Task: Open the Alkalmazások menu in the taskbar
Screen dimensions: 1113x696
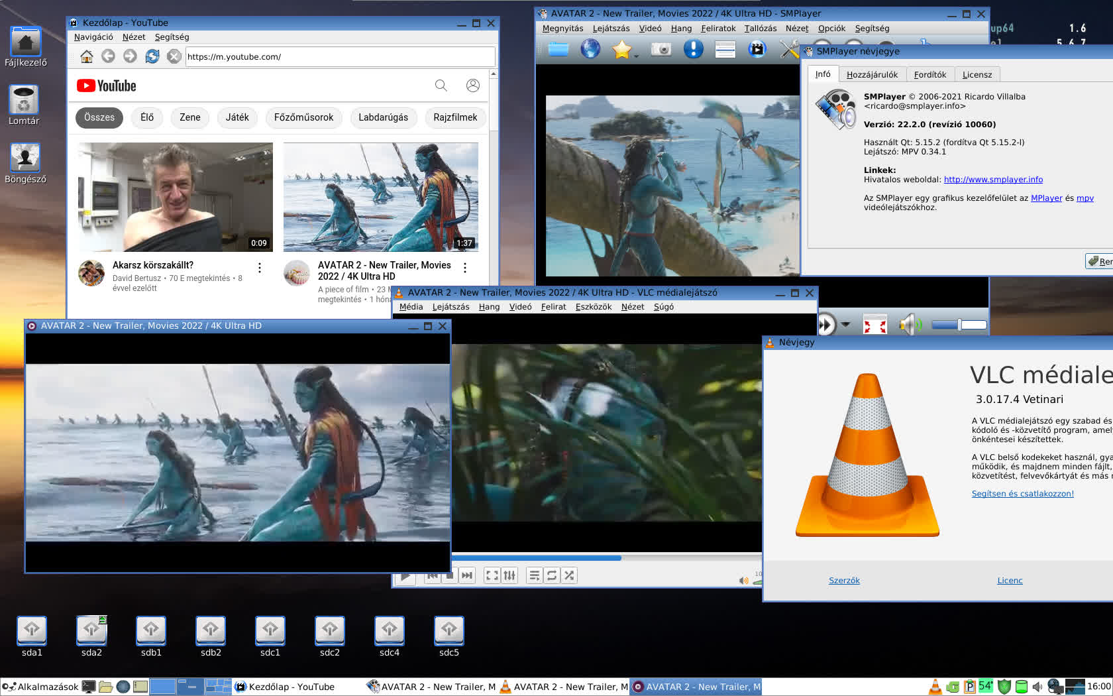Action: 40,687
